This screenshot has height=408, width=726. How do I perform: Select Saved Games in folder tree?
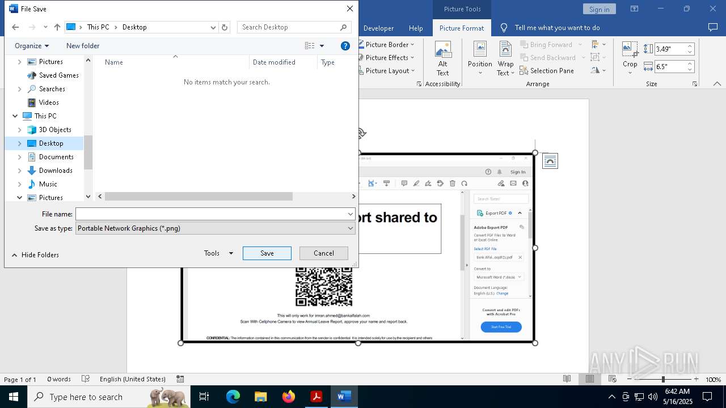[x=58, y=75]
